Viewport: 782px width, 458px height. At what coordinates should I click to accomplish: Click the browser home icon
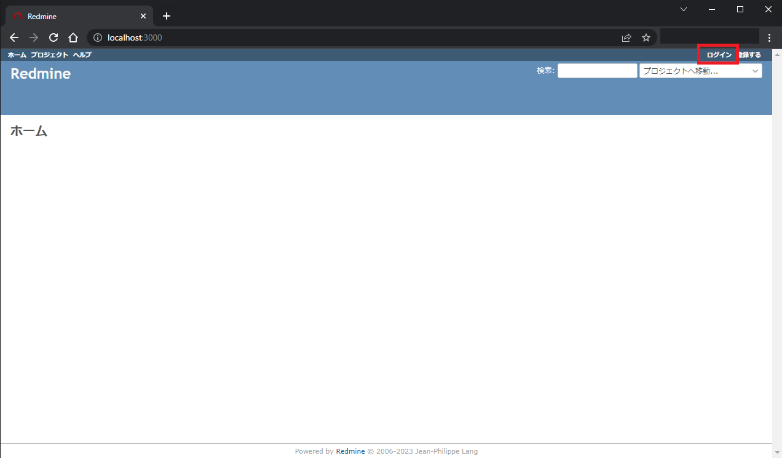pos(73,38)
